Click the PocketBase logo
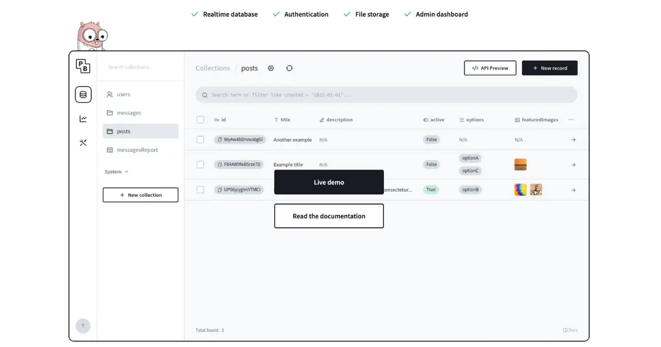 point(83,66)
